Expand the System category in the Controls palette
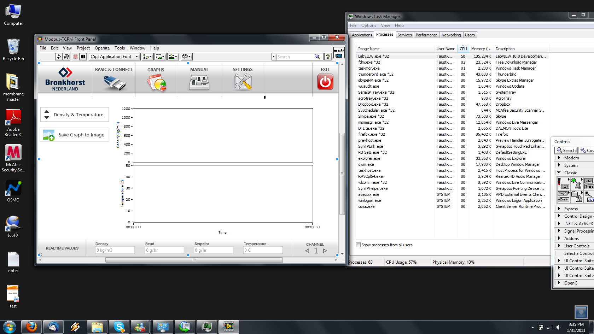 (559, 165)
